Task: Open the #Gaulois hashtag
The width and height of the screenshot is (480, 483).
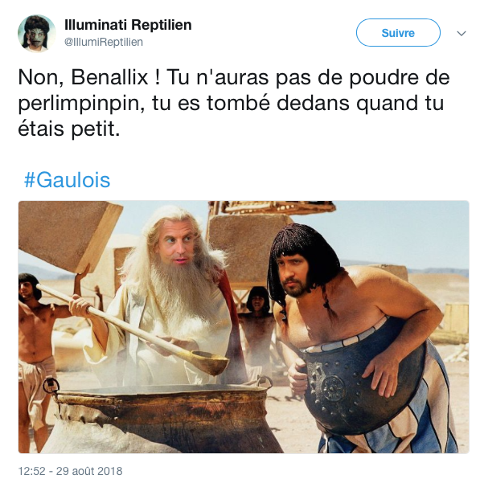Action: (x=68, y=180)
